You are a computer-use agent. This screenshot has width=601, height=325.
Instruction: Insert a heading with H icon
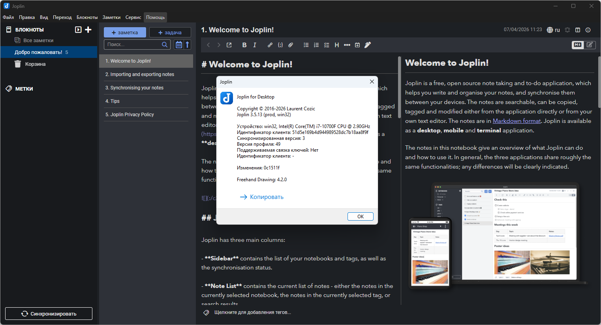pos(337,45)
